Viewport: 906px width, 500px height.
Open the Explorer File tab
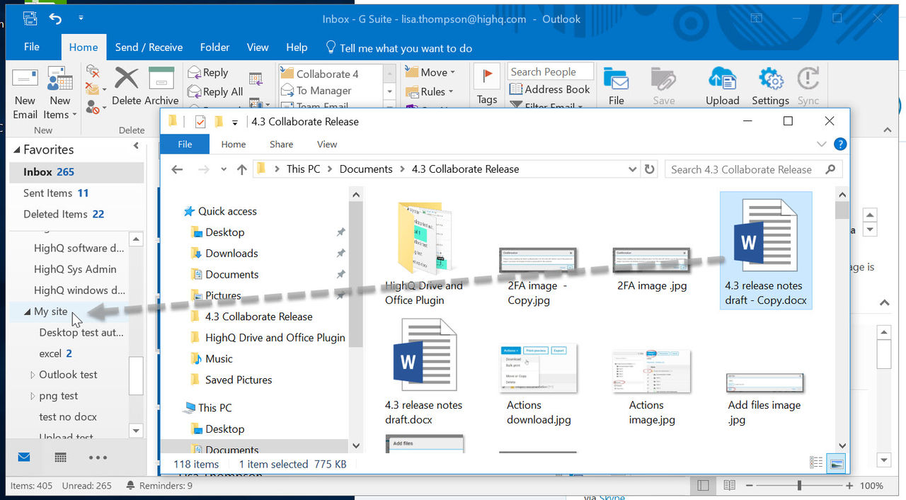click(x=185, y=144)
